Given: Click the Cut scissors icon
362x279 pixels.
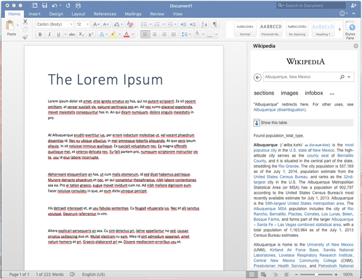Looking at the screenshot, I should pos(25,22).
